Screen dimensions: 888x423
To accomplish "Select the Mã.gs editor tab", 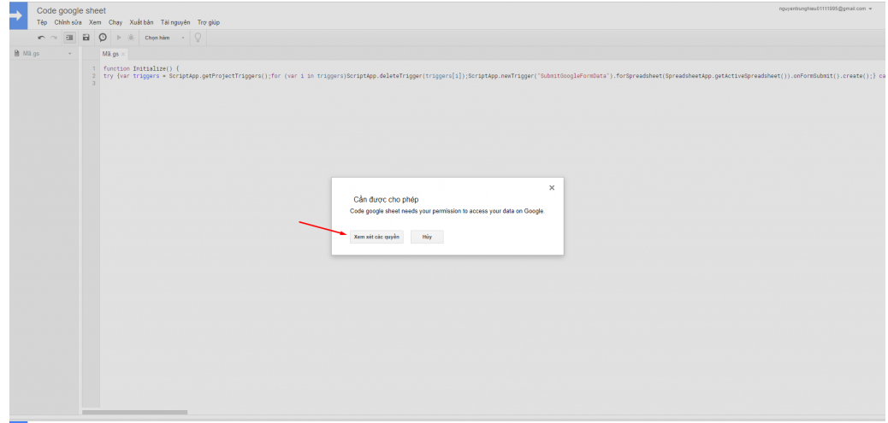I will point(110,54).
